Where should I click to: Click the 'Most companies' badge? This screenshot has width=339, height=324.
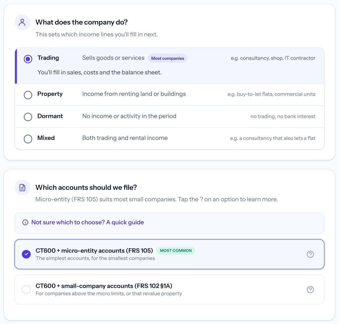pos(168,58)
